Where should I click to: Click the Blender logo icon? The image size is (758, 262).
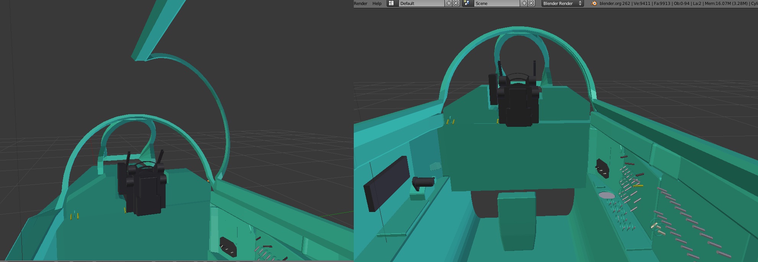pos(594,3)
